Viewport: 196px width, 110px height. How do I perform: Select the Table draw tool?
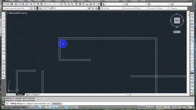[x=3, y=71]
